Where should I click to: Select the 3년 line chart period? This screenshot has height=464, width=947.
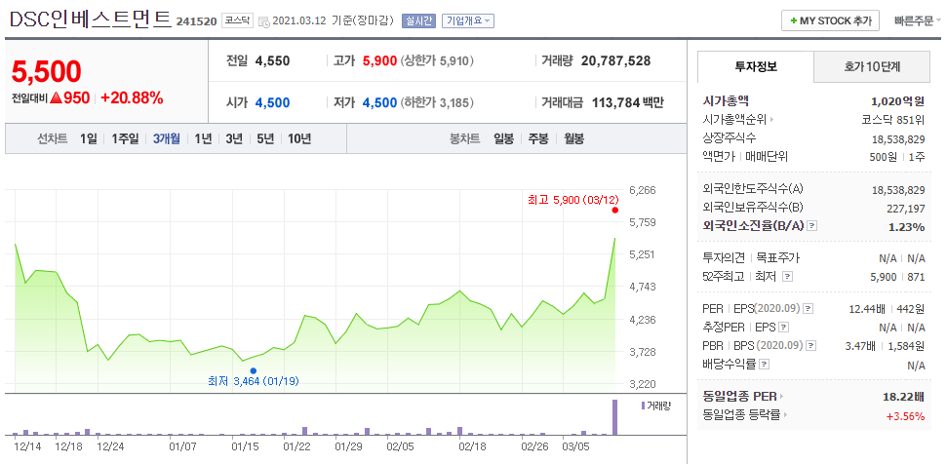click(x=234, y=138)
